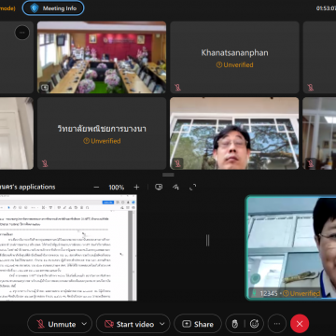Open the Meeting Info panel

[x=53, y=8]
